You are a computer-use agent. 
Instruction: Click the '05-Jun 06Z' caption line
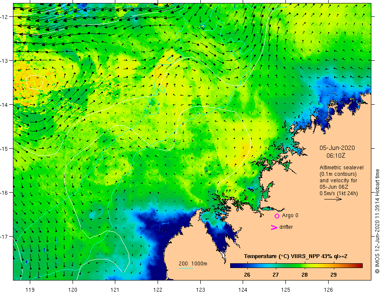pos(334,187)
